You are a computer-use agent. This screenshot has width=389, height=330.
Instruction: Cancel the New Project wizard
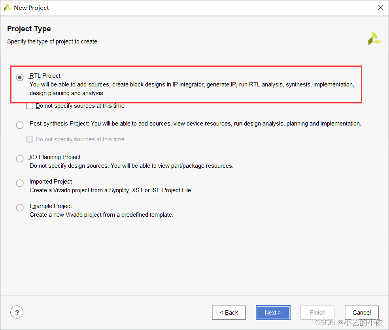[361, 313]
